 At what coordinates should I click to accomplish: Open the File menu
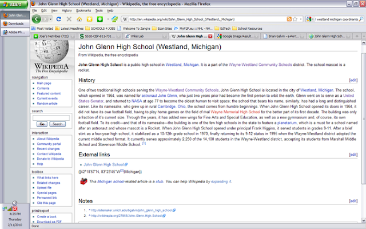point(34,10)
